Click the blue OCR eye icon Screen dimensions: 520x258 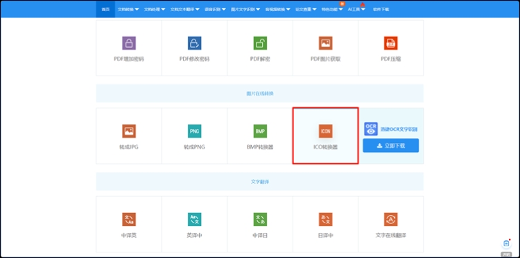pyautogui.click(x=371, y=129)
